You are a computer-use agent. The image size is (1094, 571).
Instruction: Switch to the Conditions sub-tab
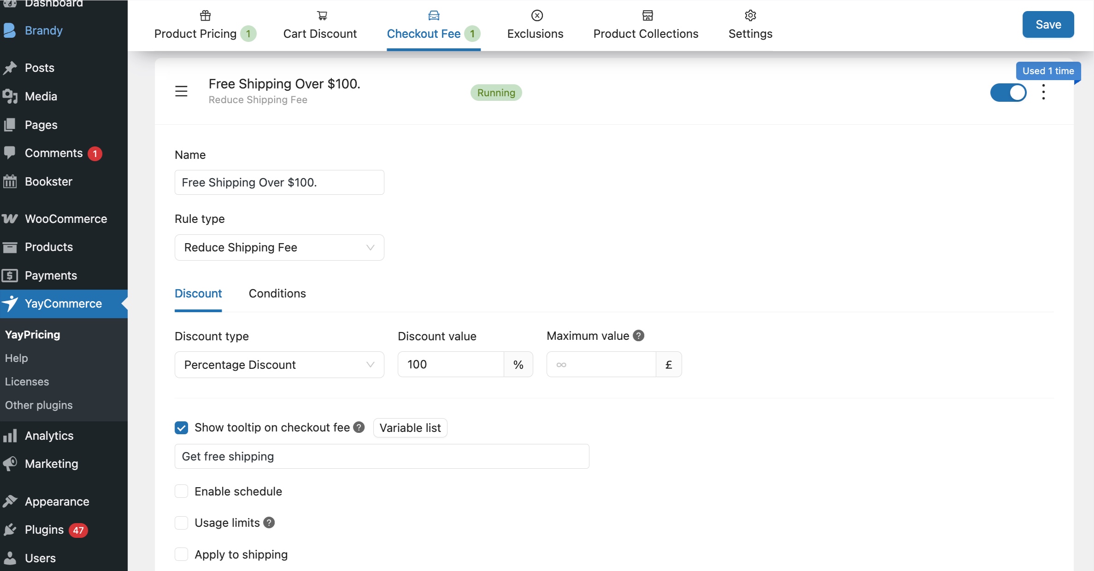pos(277,293)
